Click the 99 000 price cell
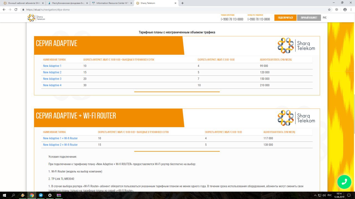The width and height of the screenshot is (355, 199). pyautogui.click(x=264, y=66)
